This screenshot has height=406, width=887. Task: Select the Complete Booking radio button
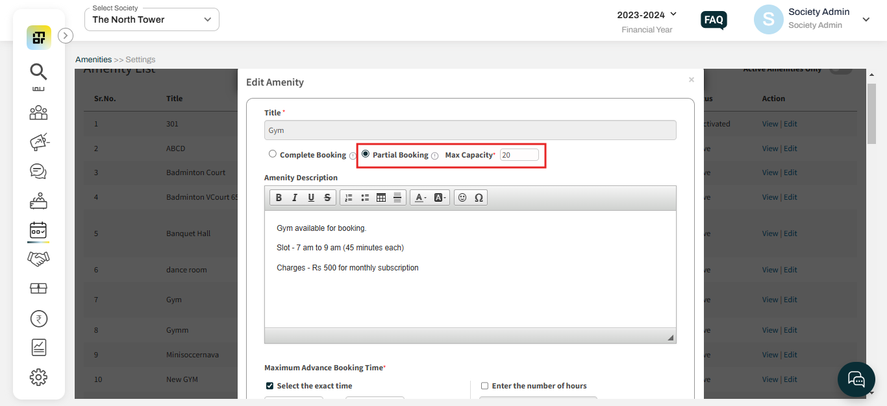click(x=272, y=154)
